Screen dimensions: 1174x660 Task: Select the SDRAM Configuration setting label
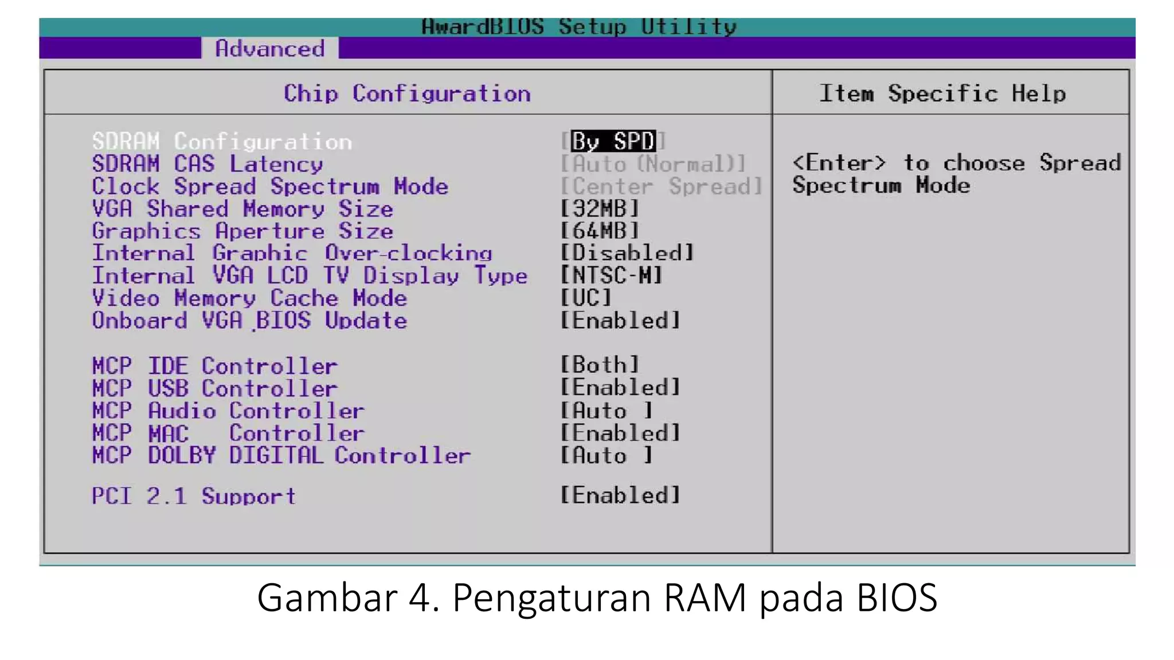click(x=222, y=141)
